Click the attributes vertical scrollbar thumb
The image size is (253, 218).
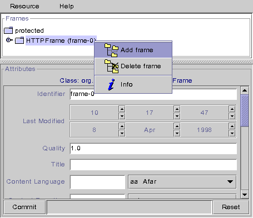[245, 110]
